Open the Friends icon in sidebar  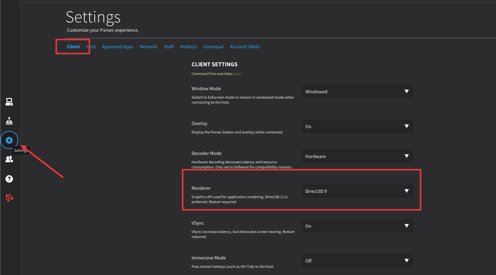pyautogui.click(x=9, y=159)
